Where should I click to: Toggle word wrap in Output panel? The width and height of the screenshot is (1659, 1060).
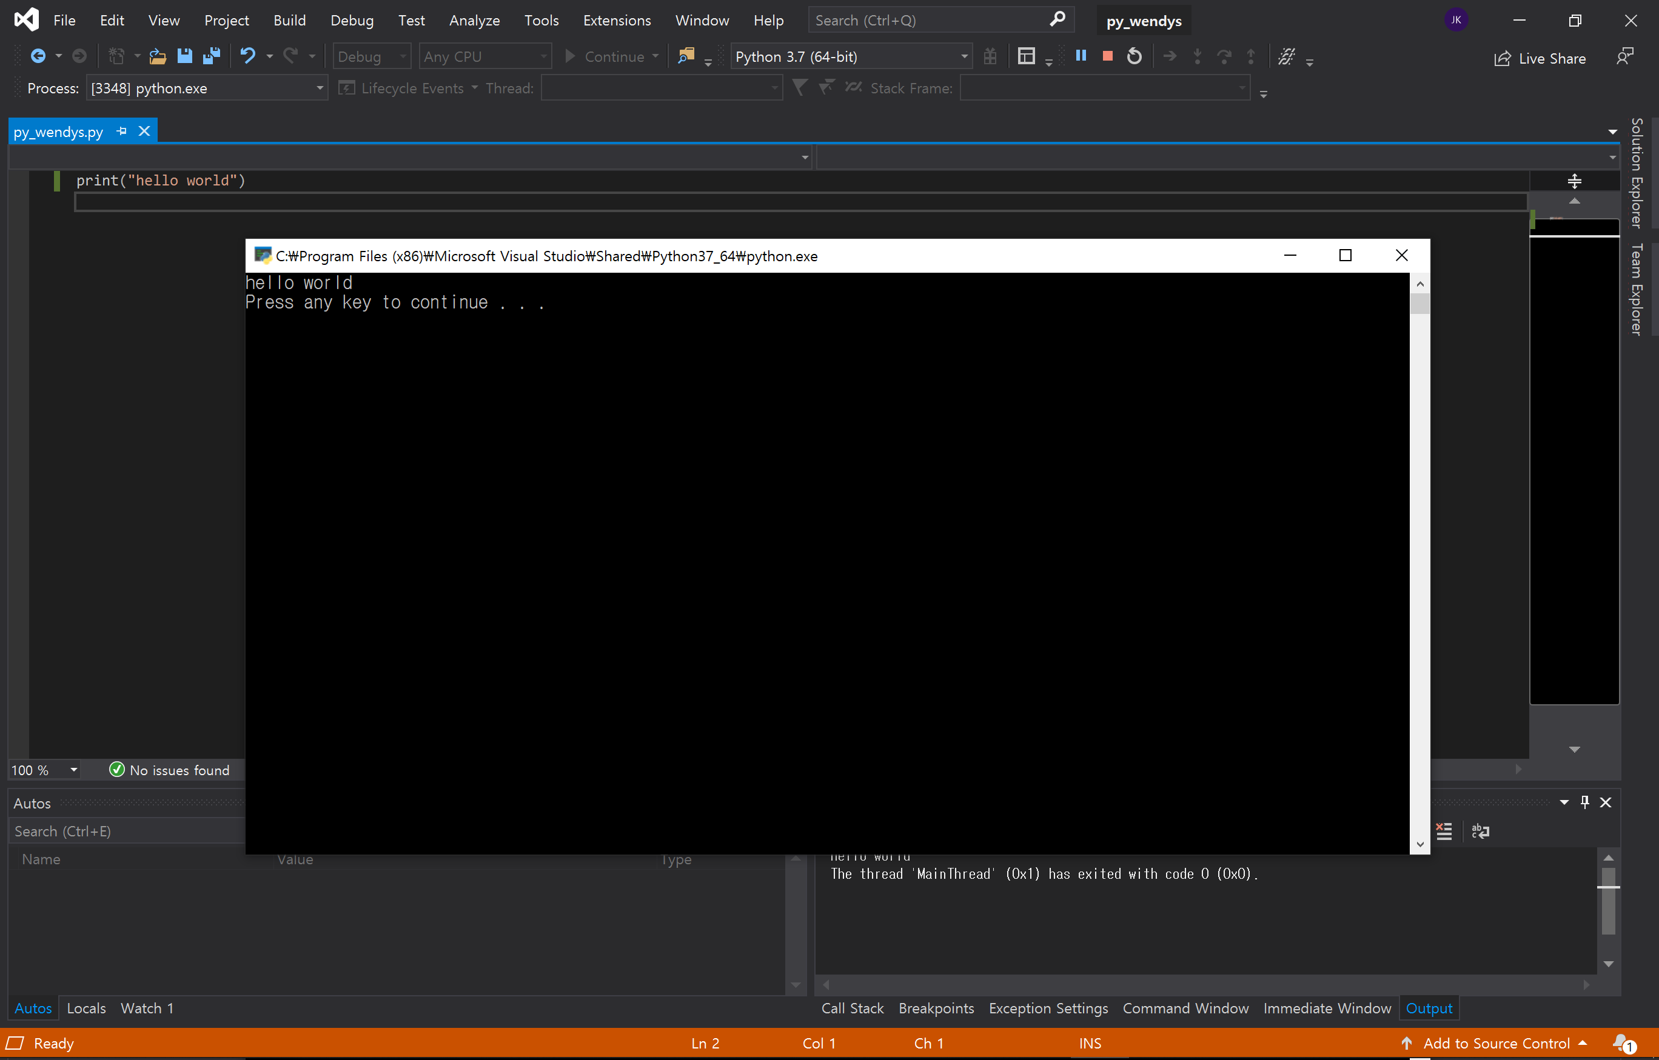coord(1480,832)
